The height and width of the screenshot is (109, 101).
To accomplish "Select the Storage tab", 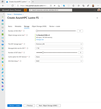I will 27,26.
